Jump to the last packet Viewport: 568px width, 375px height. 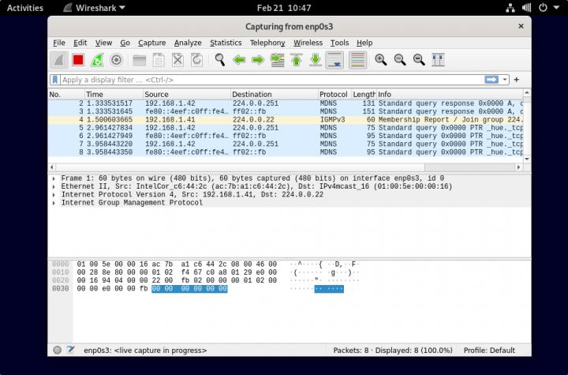click(316, 60)
